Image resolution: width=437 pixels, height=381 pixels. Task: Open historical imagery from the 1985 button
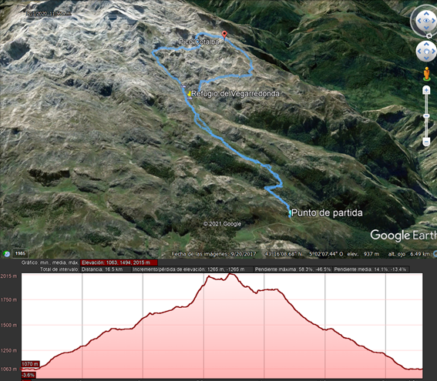(x=20, y=253)
